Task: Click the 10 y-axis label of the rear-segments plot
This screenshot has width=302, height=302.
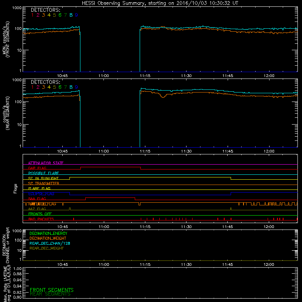Action: 19,125
